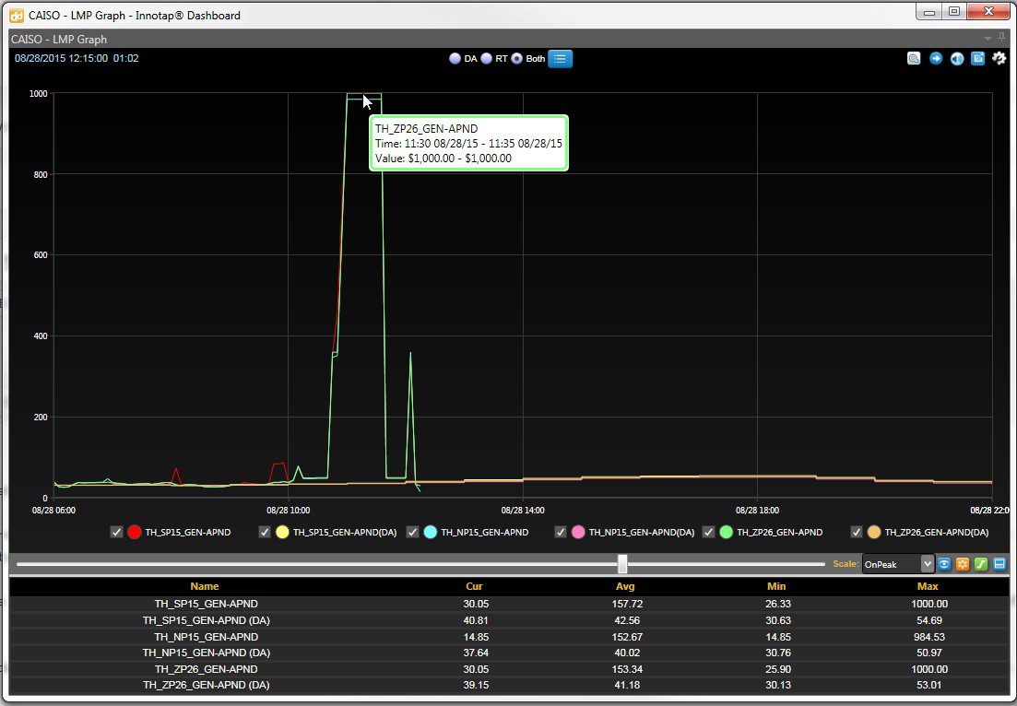This screenshot has width=1017, height=706.
Task: Click the blue right-arrow icon
Action: tap(935, 58)
